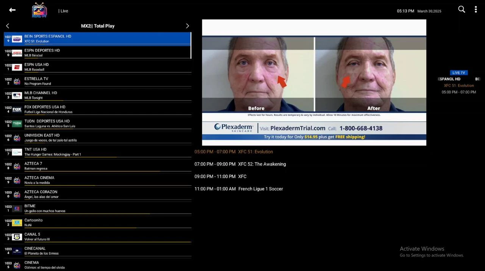Click the Canal 5 channel logo

point(17,237)
